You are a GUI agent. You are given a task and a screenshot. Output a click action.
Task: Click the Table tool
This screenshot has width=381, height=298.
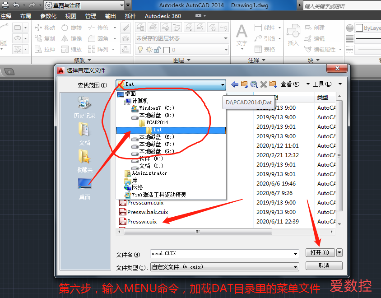tap(265, 49)
